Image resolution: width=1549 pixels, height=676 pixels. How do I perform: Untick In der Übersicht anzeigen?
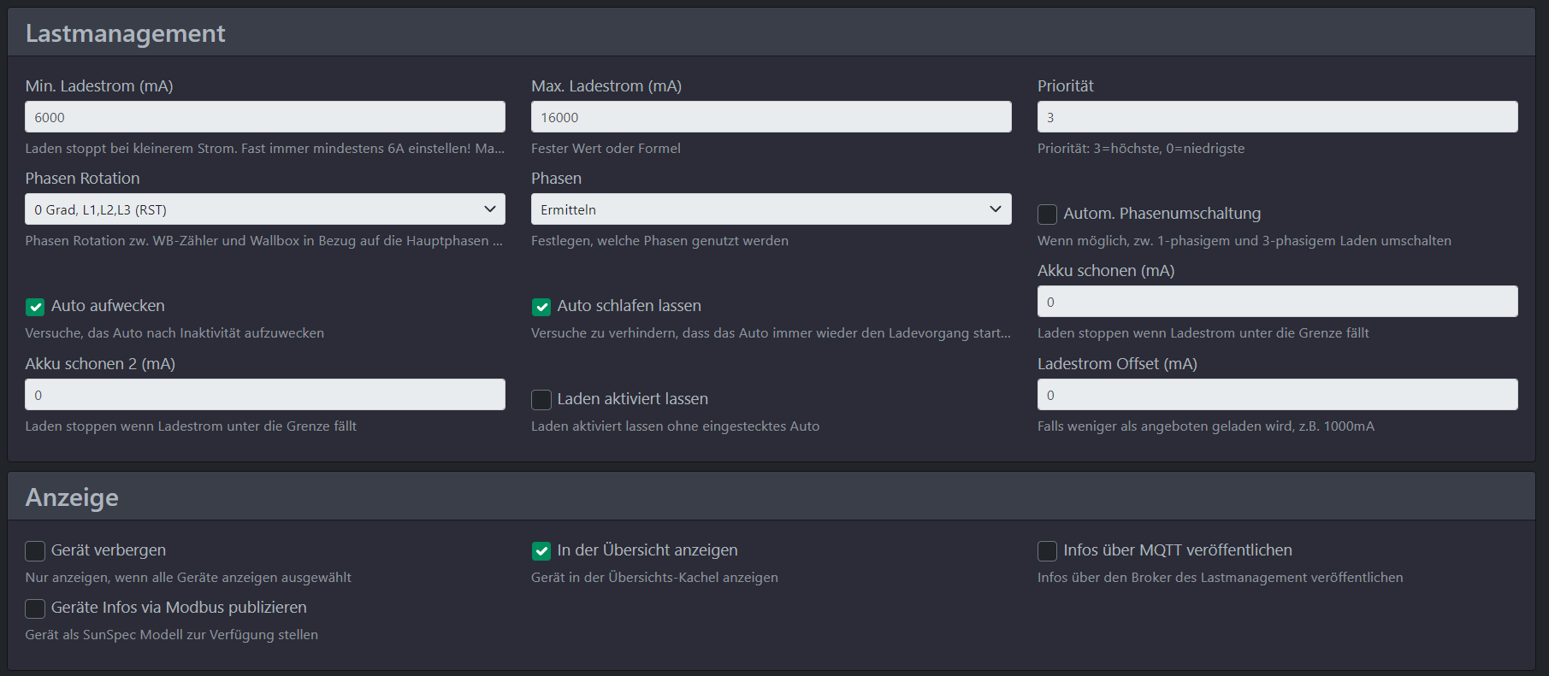(541, 551)
